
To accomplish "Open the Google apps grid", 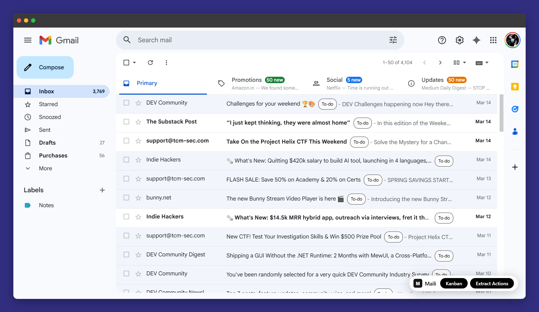I will [493, 40].
